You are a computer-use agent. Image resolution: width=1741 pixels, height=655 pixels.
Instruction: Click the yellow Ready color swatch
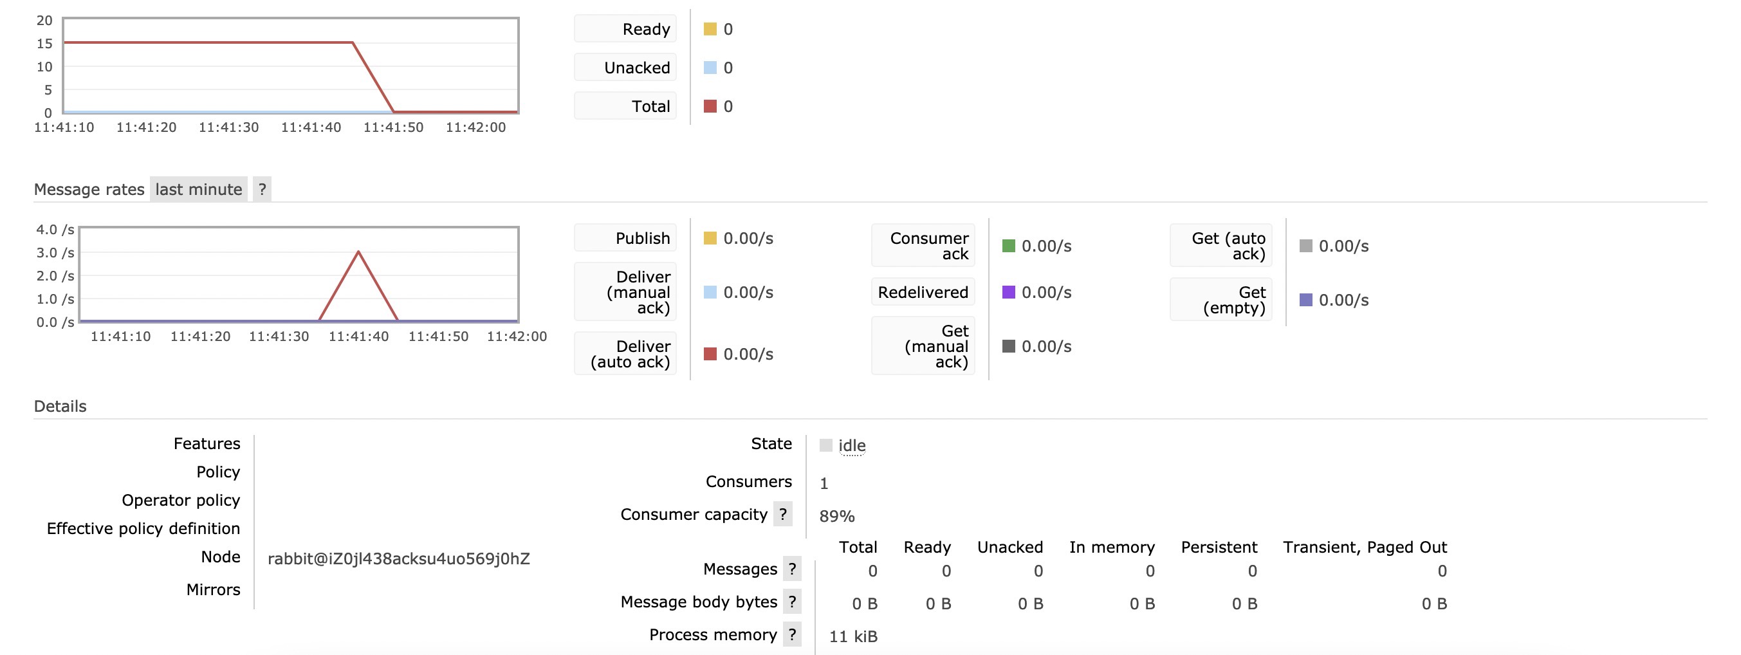tap(710, 29)
